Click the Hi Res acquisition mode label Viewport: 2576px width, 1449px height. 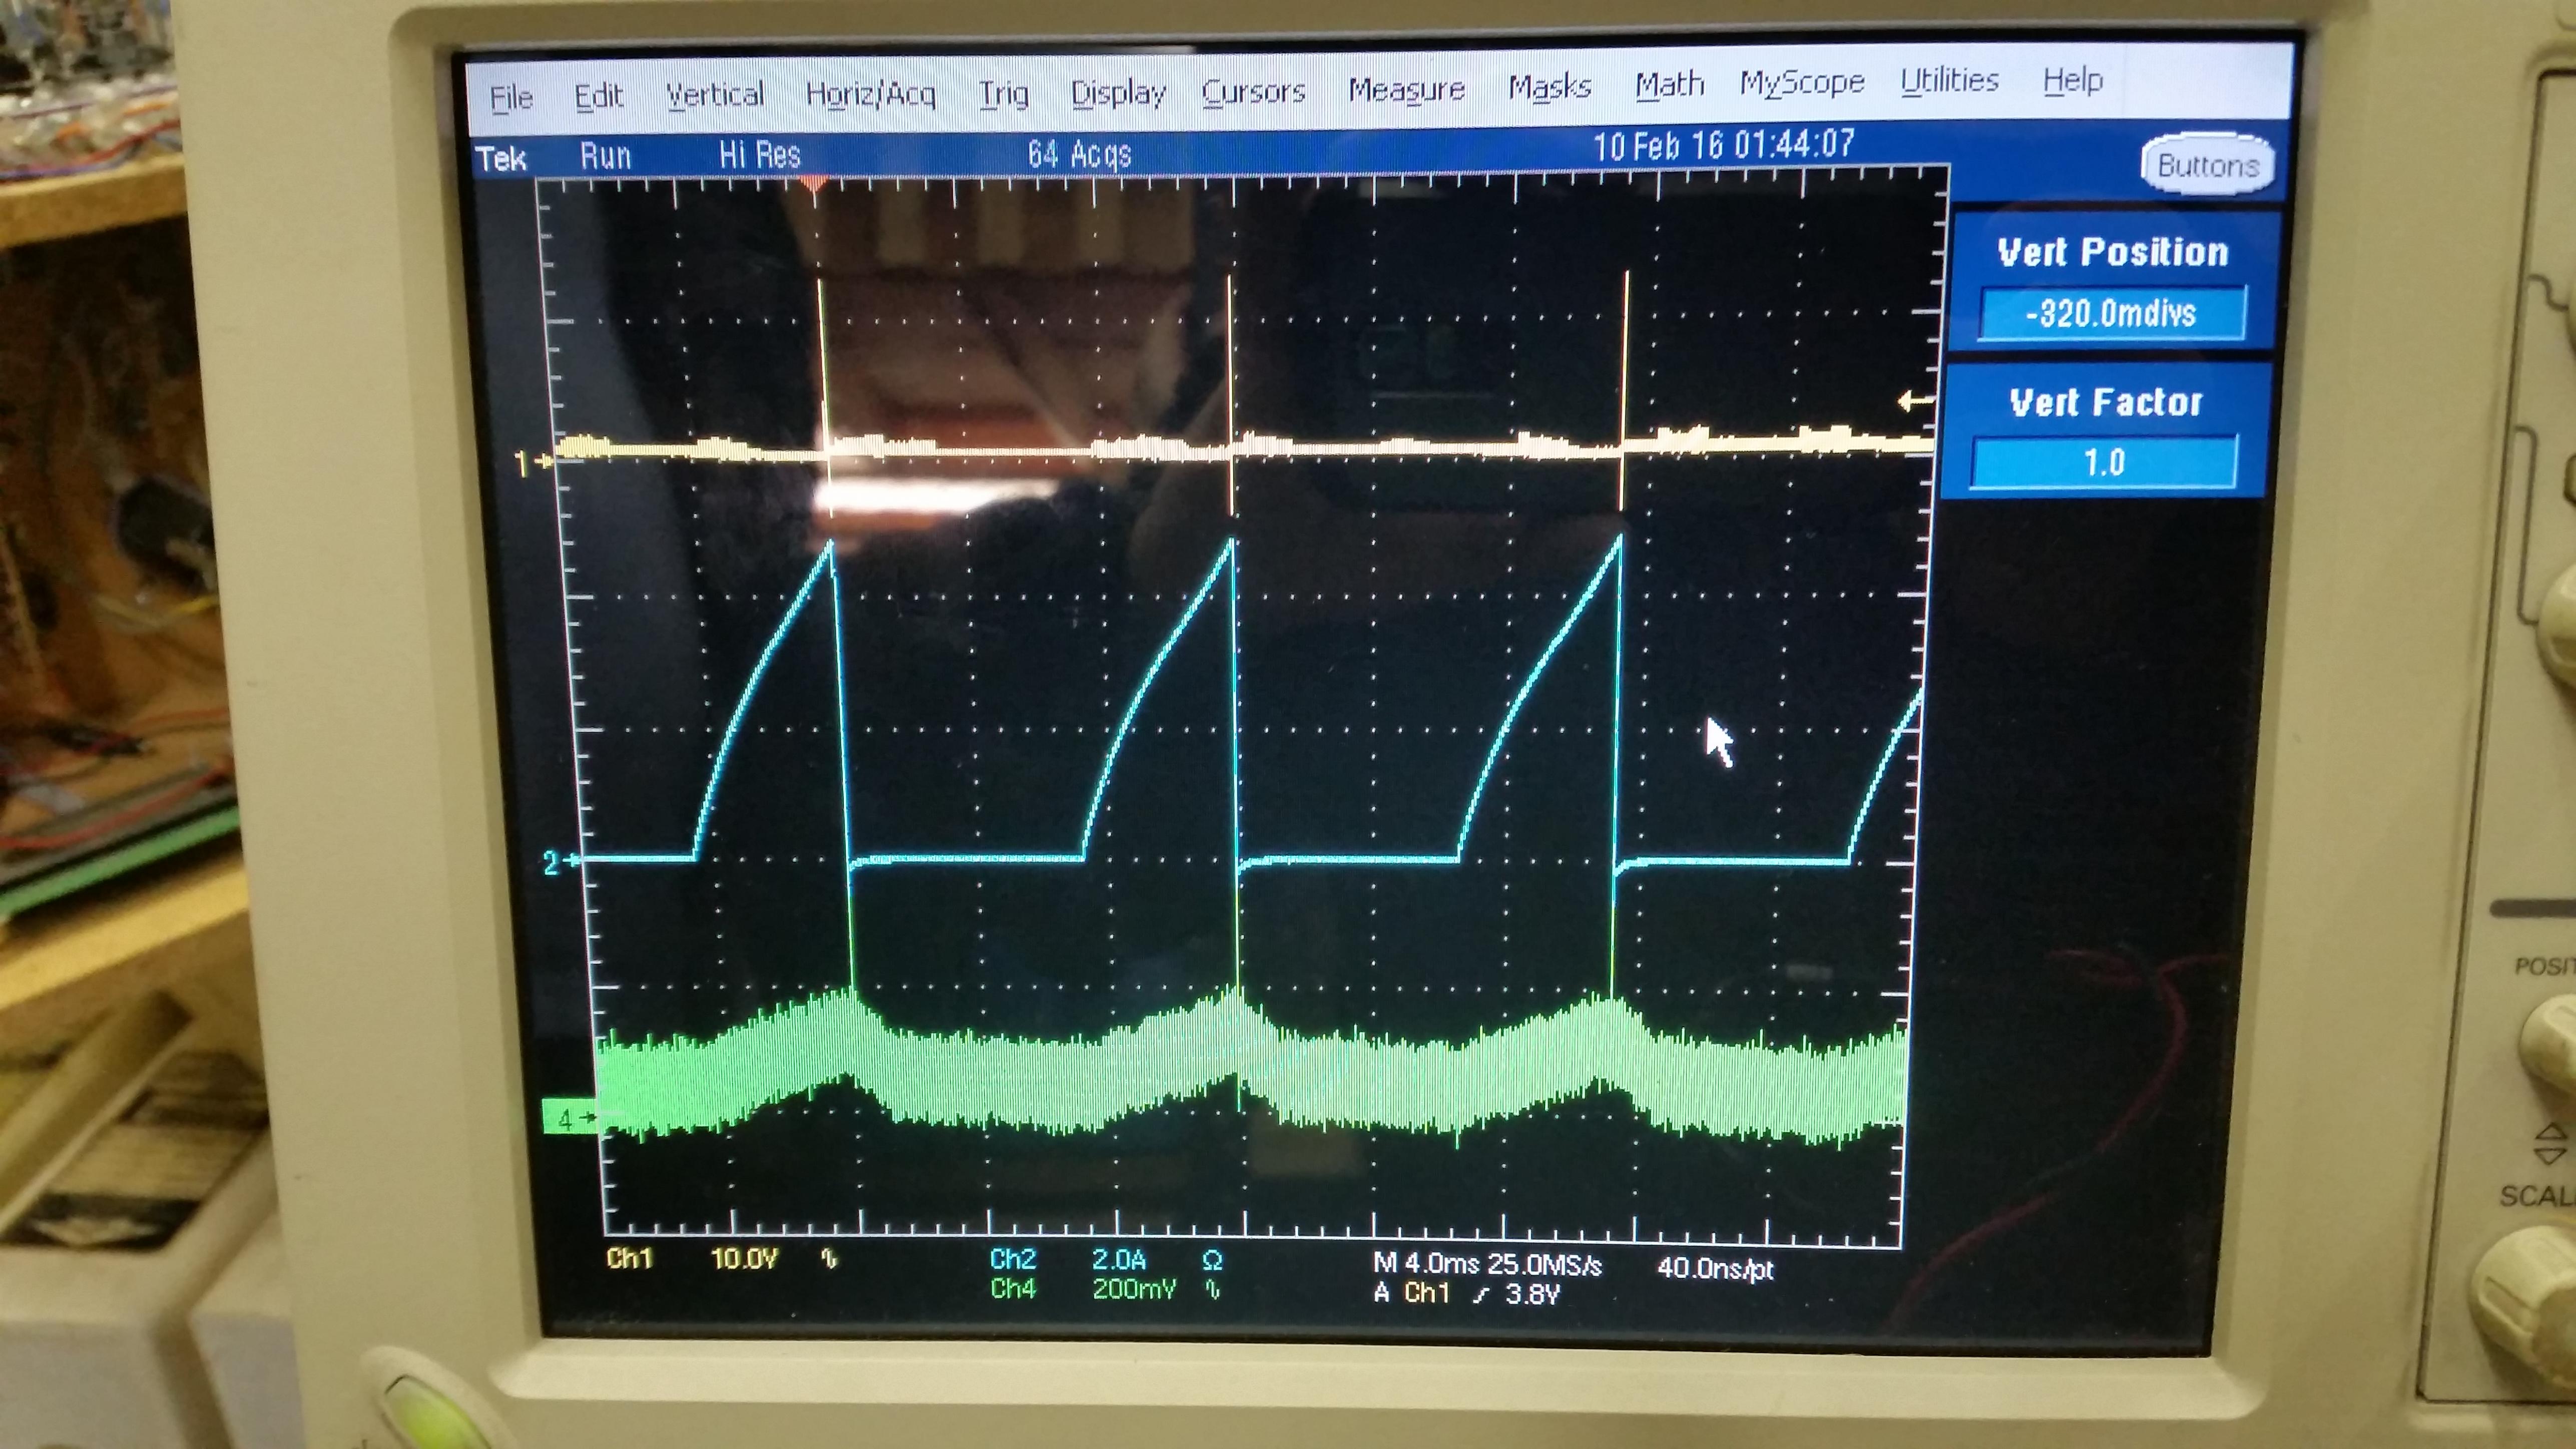point(759,155)
